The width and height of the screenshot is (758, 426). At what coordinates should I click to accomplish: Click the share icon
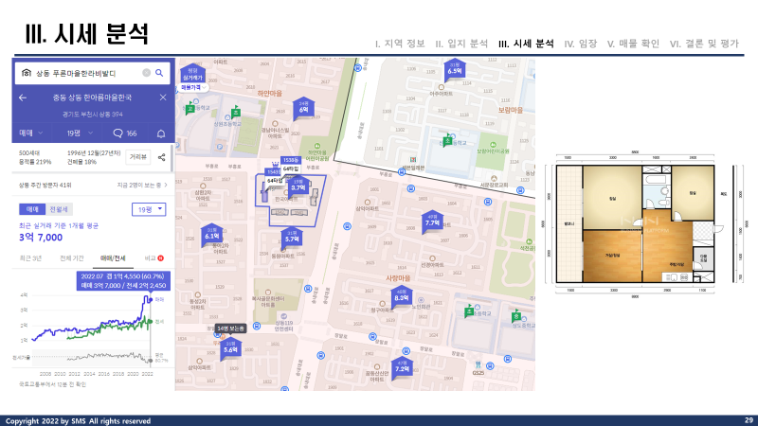pyautogui.click(x=161, y=157)
